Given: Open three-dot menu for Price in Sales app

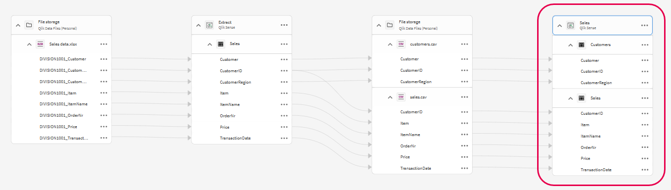Looking at the screenshot, I should [x=645, y=158].
